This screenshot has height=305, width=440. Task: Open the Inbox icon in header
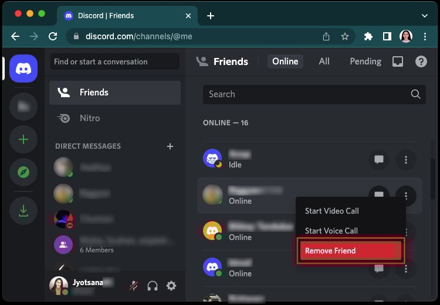coord(398,61)
